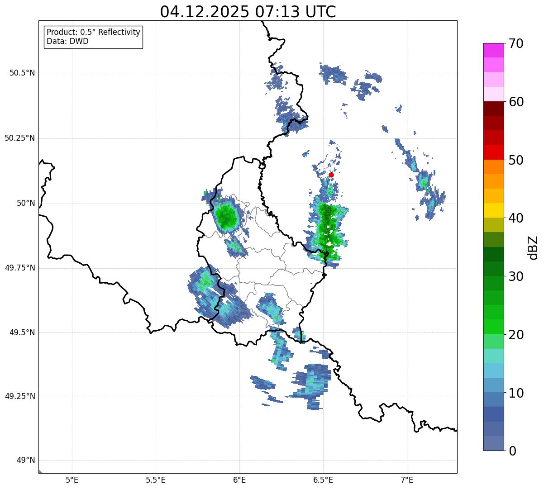Click the colorbar tick label "40"
This screenshot has height=489, width=544.
516,218
